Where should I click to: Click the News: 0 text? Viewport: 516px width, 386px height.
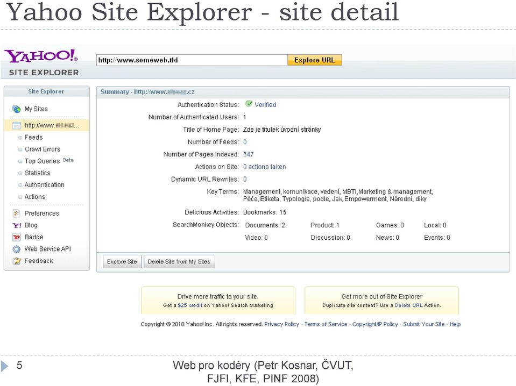tap(387, 238)
